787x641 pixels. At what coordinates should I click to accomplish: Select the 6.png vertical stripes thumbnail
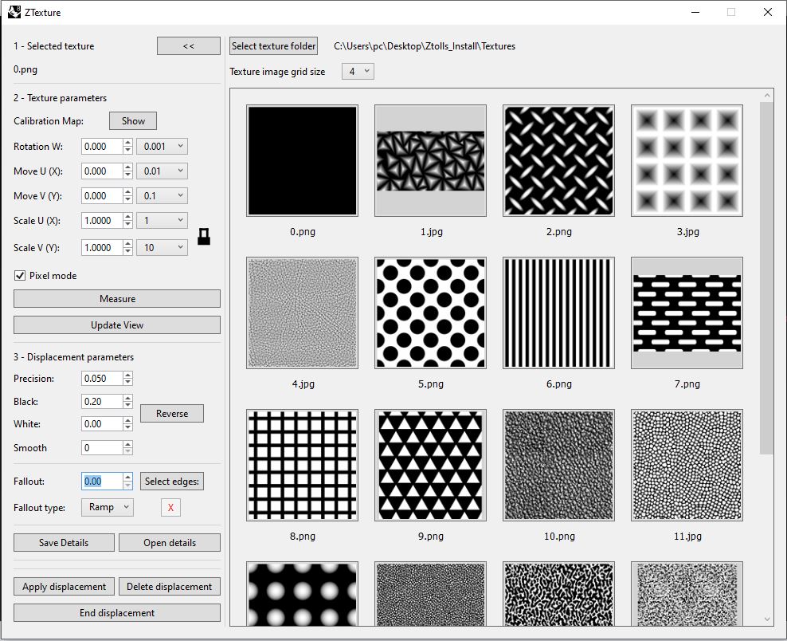[x=558, y=313]
